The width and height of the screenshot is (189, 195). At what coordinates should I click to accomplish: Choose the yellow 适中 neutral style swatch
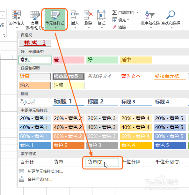[136, 60]
